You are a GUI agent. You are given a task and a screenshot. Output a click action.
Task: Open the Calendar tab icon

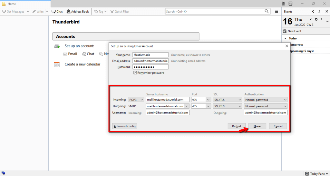click(284, 4)
